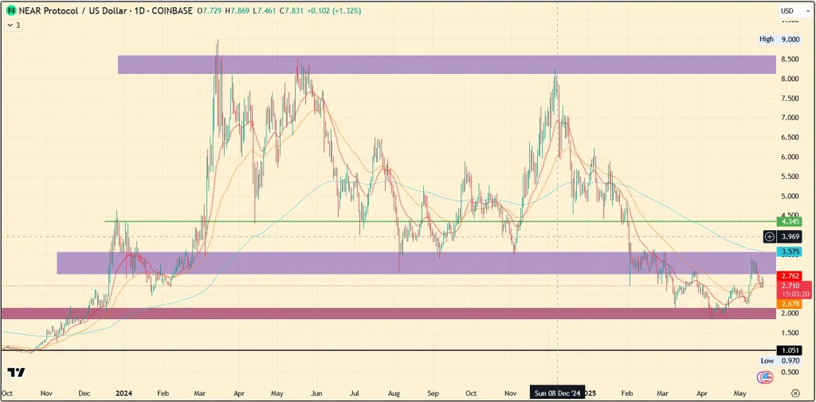Click the Sun 08 Dec '24 date label
This screenshot has width=816, height=402.
coord(557,392)
